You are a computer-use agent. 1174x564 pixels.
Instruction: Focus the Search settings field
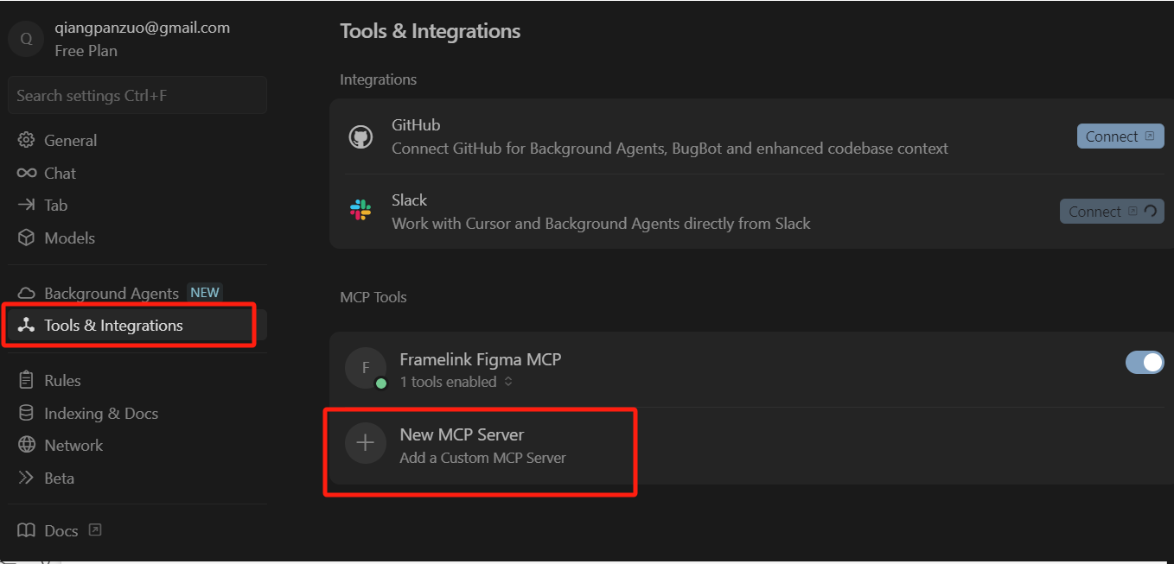click(x=137, y=95)
